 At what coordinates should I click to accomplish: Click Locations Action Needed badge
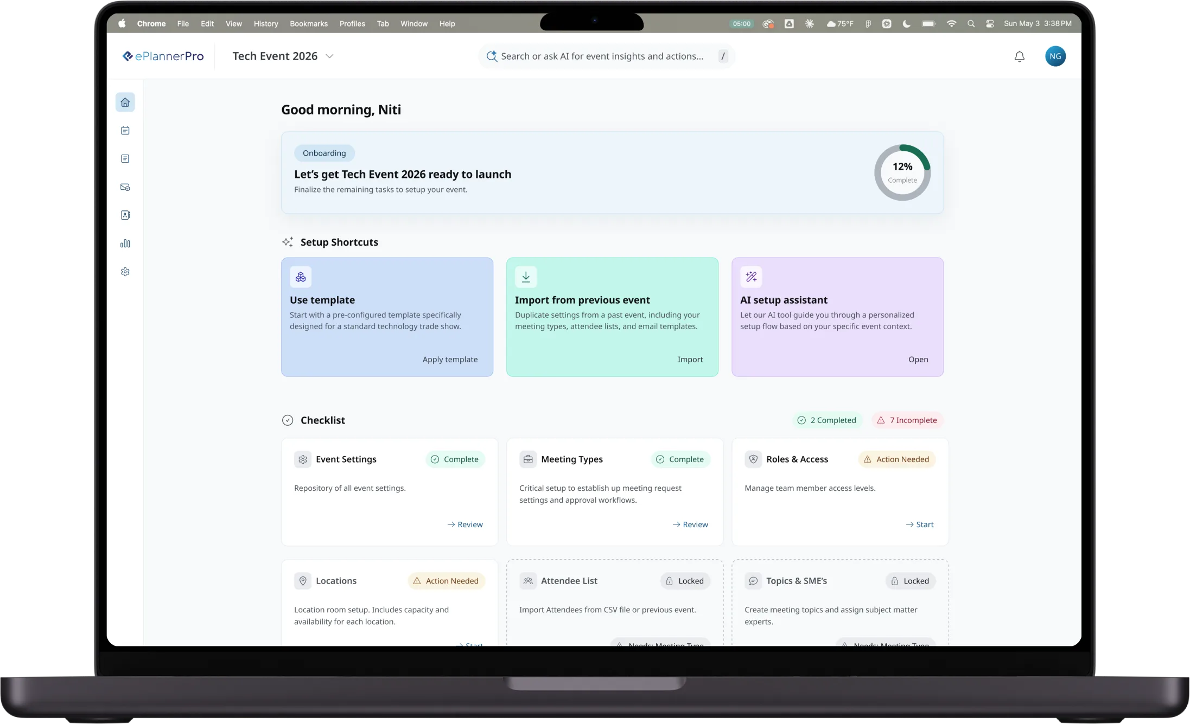[x=446, y=581]
